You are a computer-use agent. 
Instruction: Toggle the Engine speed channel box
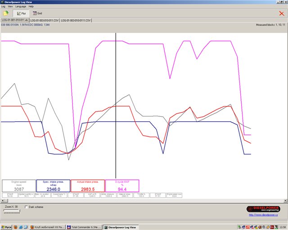18,186
